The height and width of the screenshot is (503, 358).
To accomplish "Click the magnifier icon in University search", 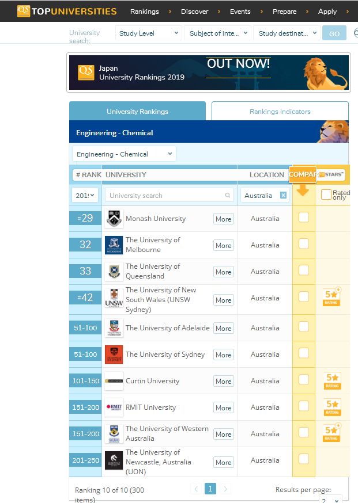I will pyautogui.click(x=228, y=195).
